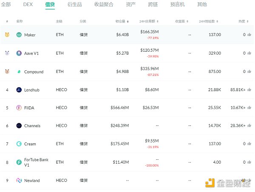Sort by 热度 column header
Viewport: 255px width, 192px height.
tap(243, 21)
